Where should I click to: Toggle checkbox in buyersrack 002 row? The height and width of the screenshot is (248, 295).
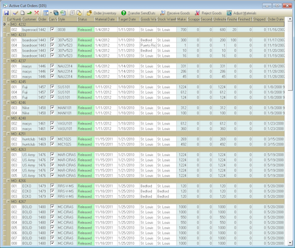pyautogui.click(x=52, y=29)
